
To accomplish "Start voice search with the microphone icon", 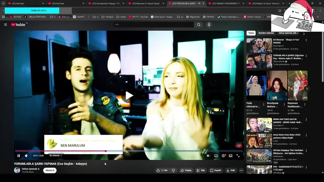I will click(x=209, y=25).
